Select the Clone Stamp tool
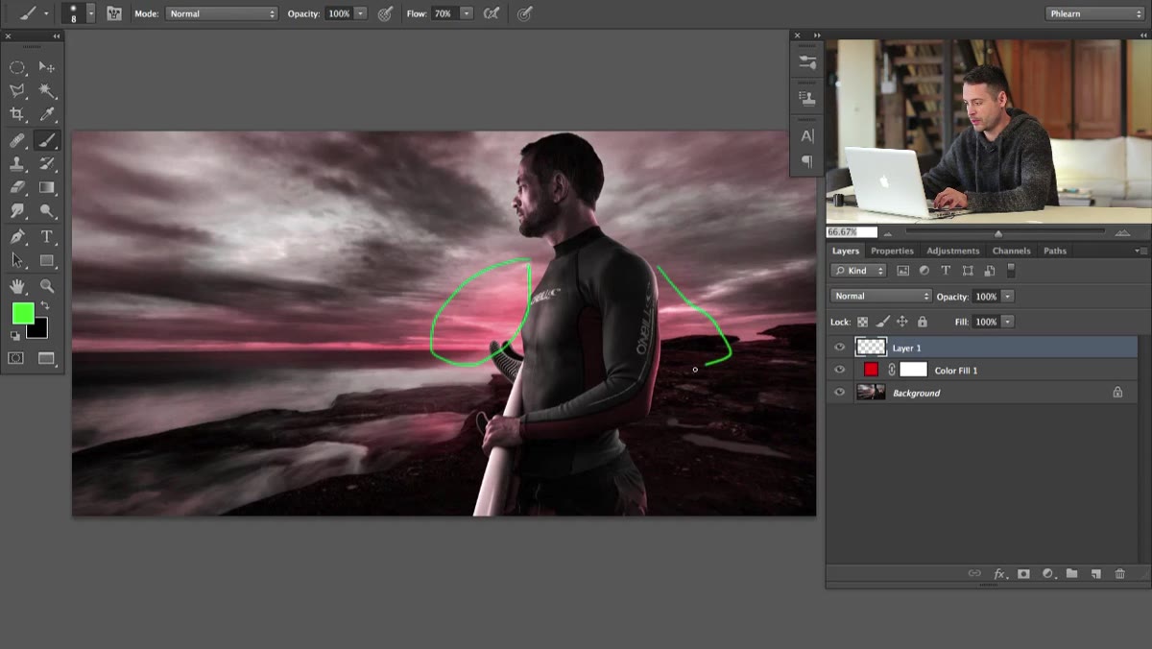The height and width of the screenshot is (649, 1152). (17, 164)
